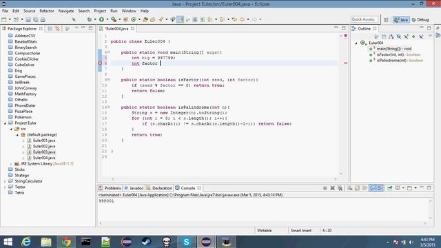Click the Print icon

click(43, 19)
